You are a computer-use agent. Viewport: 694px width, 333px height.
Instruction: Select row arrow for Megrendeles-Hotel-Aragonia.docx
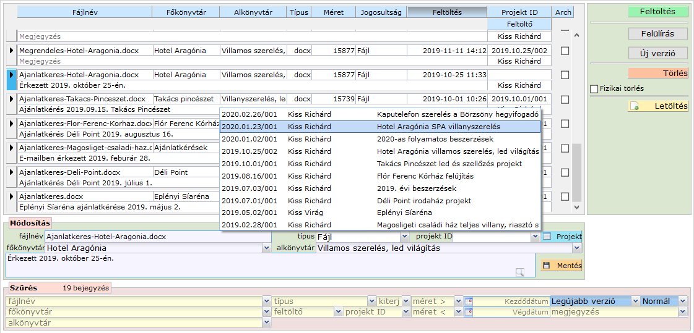pyautogui.click(x=11, y=51)
